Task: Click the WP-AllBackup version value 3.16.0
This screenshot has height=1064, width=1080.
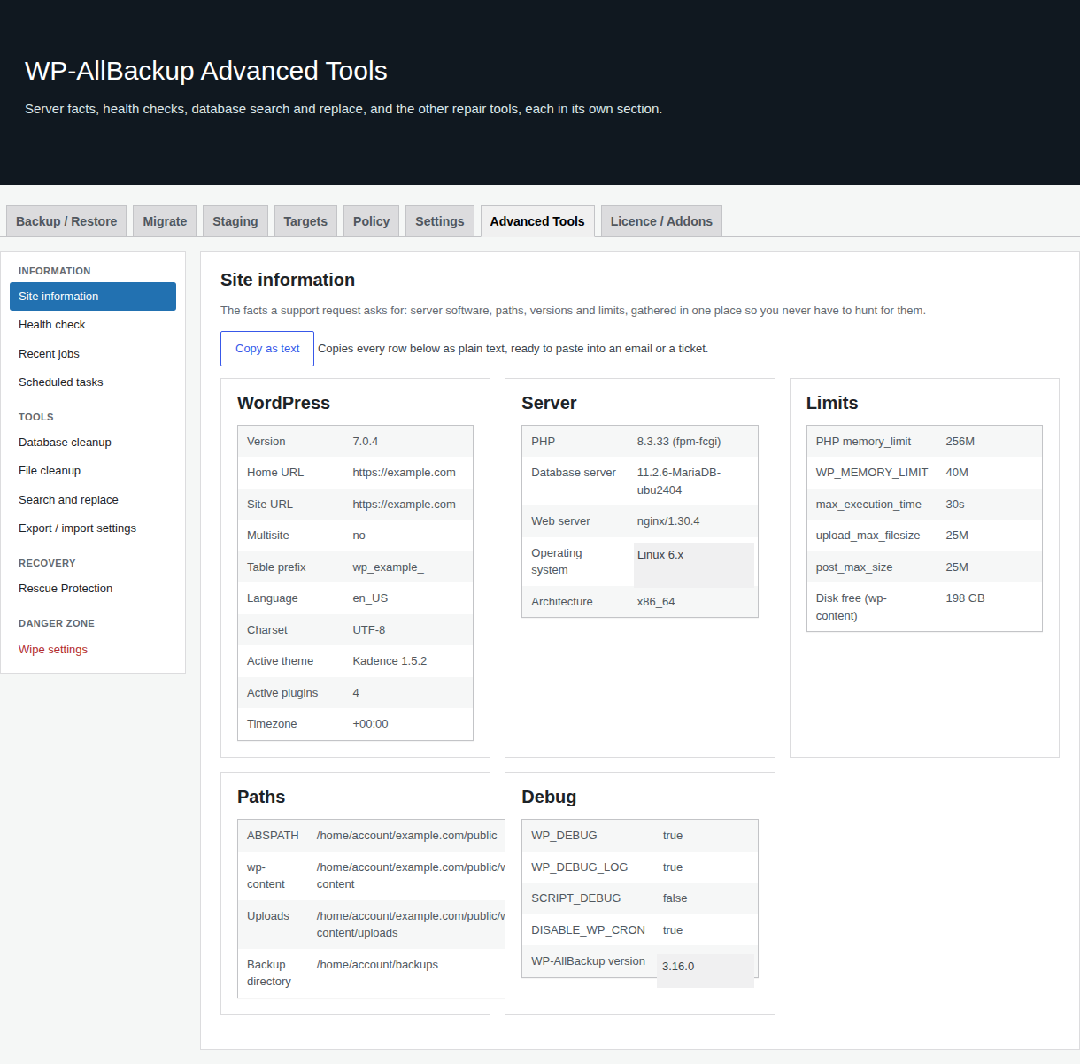Action: coord(678,967)
